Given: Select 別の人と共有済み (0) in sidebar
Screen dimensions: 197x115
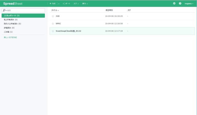Looking at the screenshot, I should click(12, 24).
